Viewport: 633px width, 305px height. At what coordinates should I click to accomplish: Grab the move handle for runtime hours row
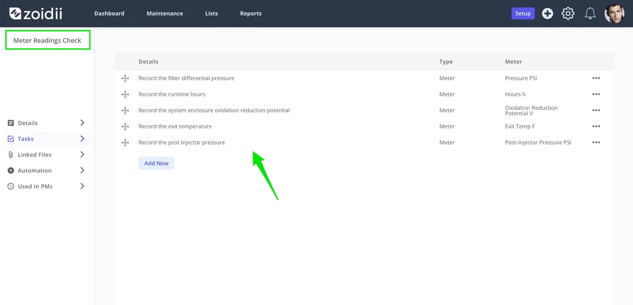point(125,94)
